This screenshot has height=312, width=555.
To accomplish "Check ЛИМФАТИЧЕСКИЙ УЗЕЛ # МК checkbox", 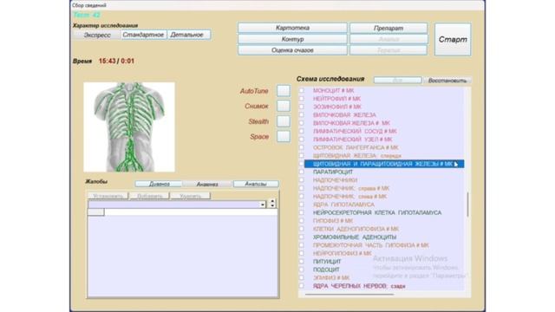I will point(302,140).
